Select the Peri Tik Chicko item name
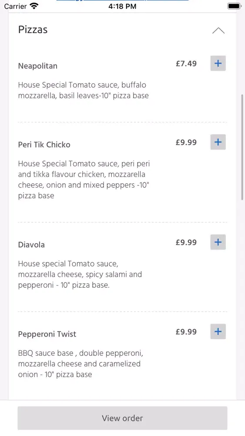 [x=44, y=145]
